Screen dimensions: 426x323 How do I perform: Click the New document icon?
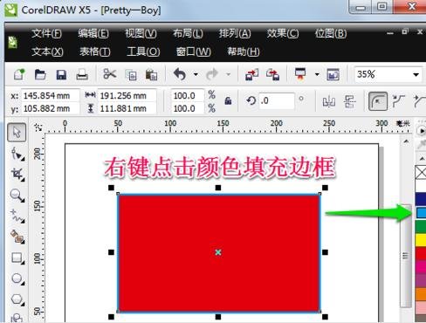coord(19,74)
